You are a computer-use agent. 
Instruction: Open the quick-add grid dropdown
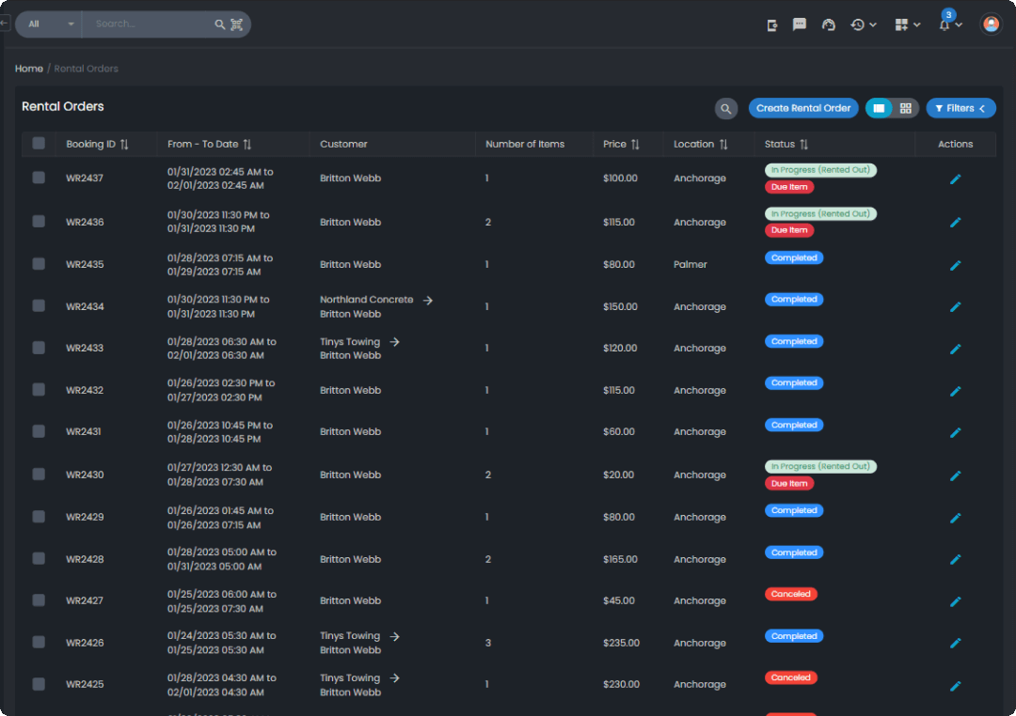(907, 24)
